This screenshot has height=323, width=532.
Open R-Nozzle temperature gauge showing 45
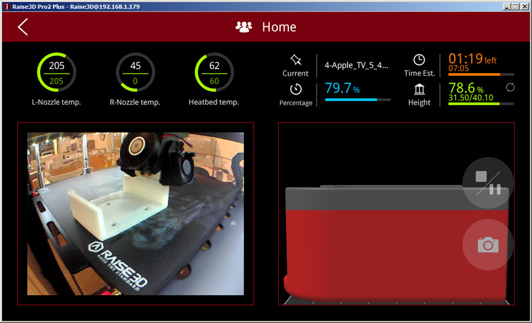[135, 72]
